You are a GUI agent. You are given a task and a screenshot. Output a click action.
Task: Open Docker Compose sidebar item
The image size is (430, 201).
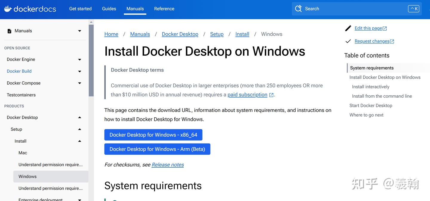(x=24, y=83)
